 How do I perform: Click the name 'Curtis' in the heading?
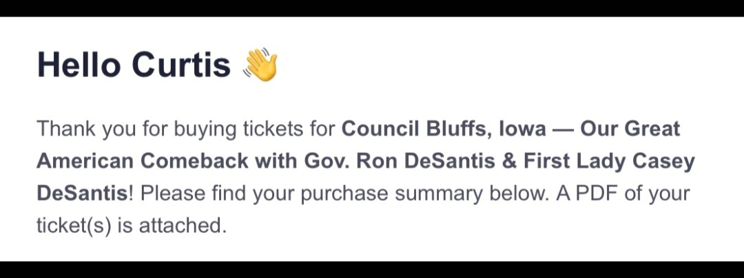pos(181,65)
